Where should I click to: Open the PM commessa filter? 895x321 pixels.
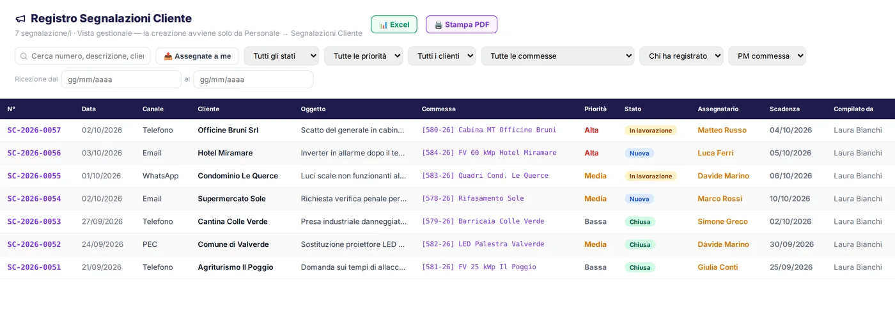(767, 56)
